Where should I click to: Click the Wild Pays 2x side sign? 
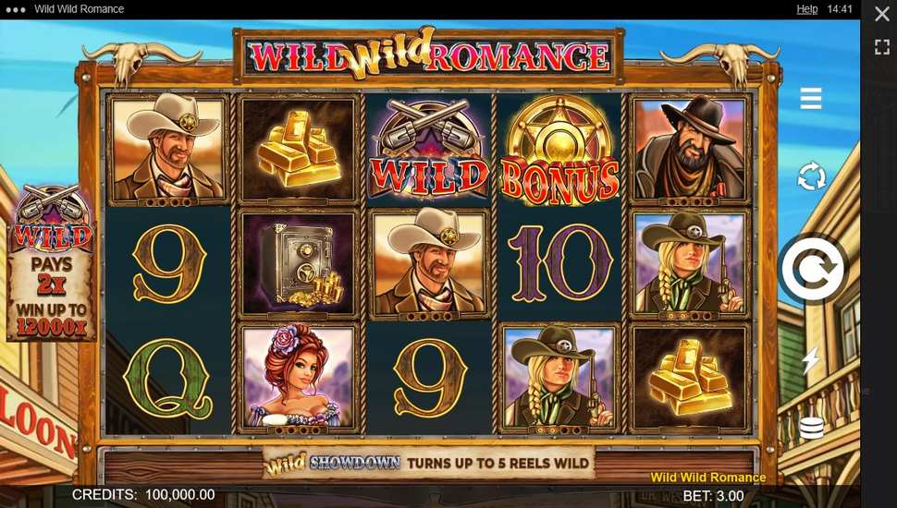click(52, 262)
